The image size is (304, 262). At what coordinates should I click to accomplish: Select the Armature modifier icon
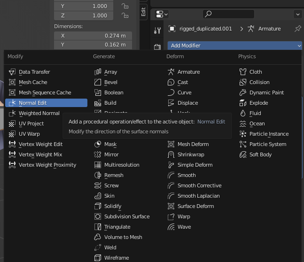[x=171, y=72]
